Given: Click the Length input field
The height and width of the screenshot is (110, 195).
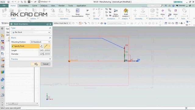Looking at the screenshot, I should 45,50.
